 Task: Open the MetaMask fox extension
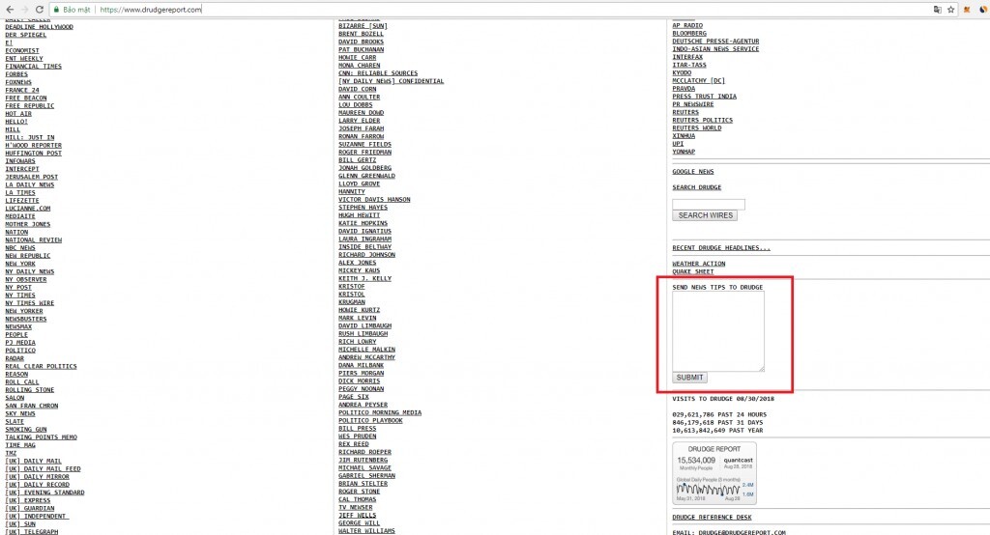tap(968, 9)
